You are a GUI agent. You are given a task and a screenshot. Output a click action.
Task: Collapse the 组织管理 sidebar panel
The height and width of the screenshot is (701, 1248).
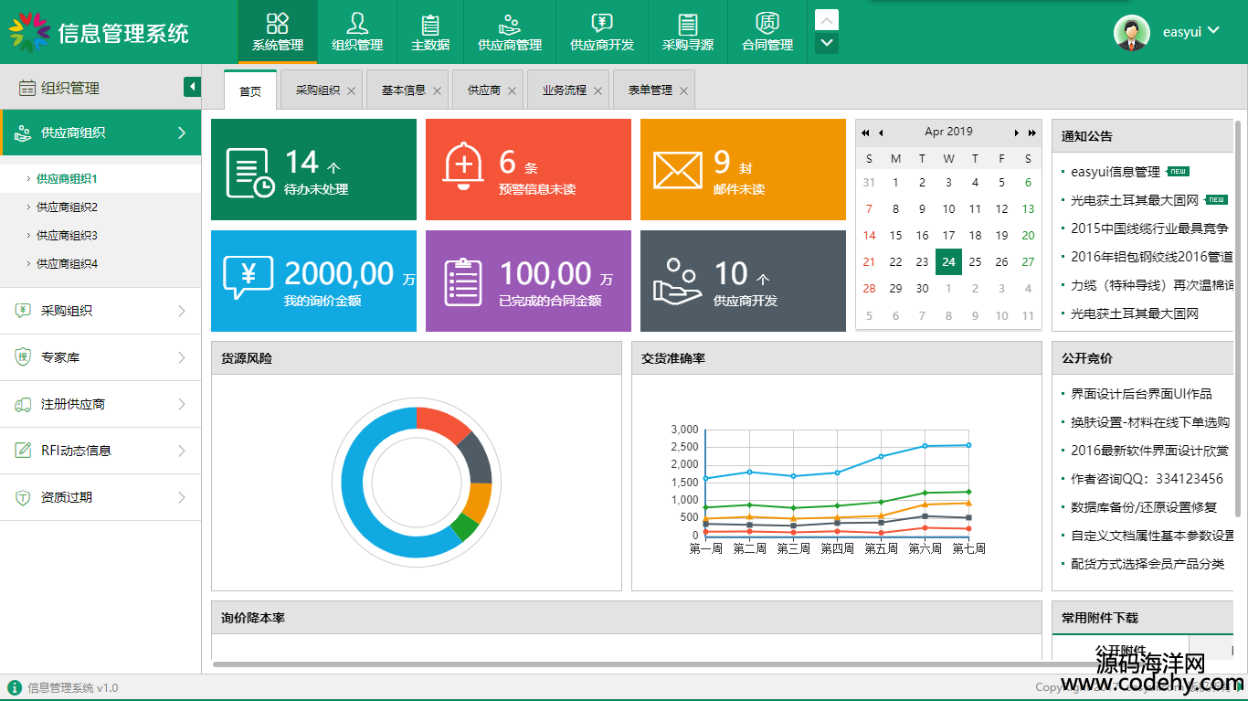coord(192,87)
